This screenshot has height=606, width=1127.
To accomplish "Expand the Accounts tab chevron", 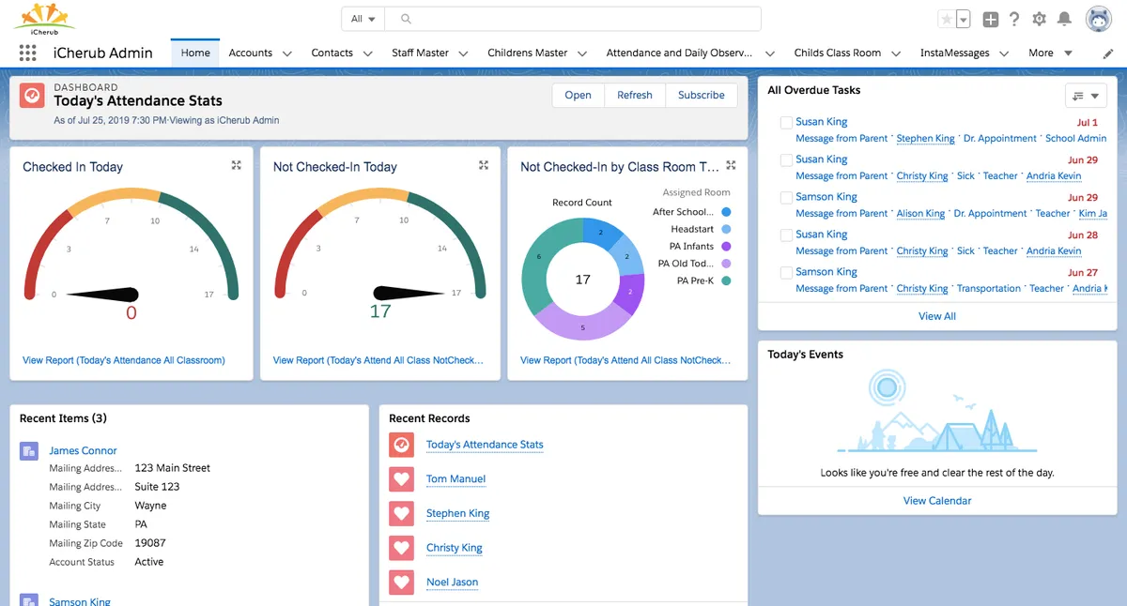I will (x=288, y=53).
